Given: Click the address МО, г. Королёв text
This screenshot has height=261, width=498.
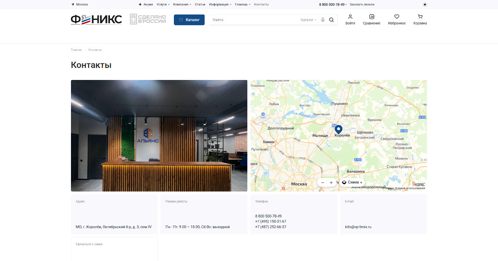Looking at the screenshot, I should (x=114, y=227).
